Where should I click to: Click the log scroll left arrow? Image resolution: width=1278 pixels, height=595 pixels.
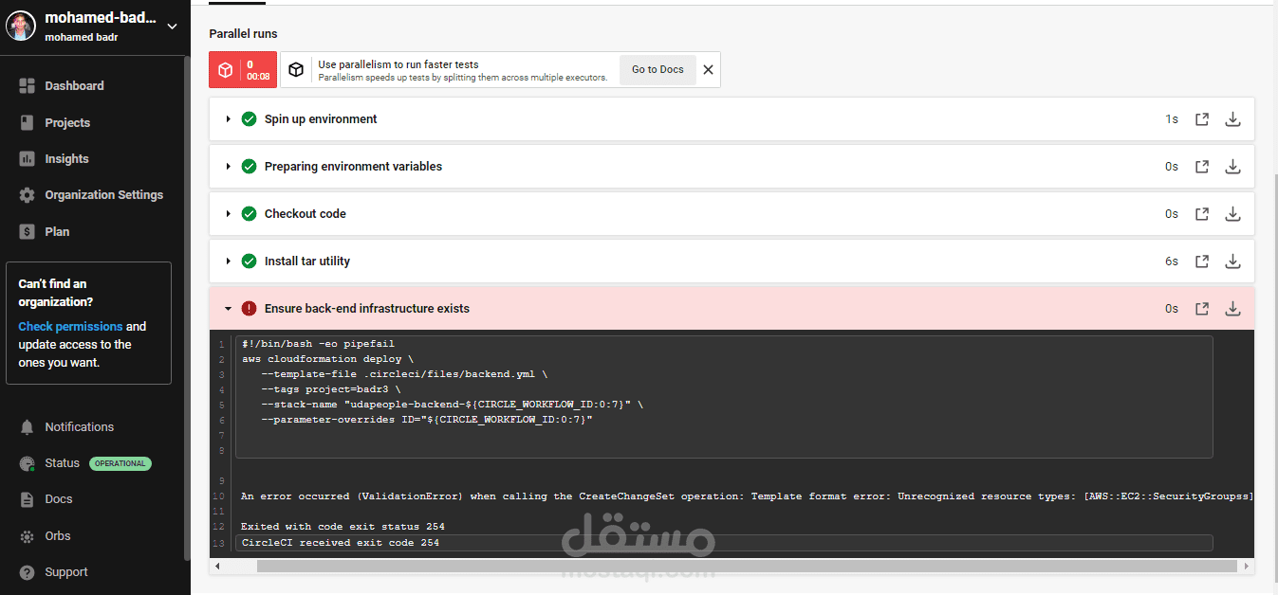coord(217,567)
